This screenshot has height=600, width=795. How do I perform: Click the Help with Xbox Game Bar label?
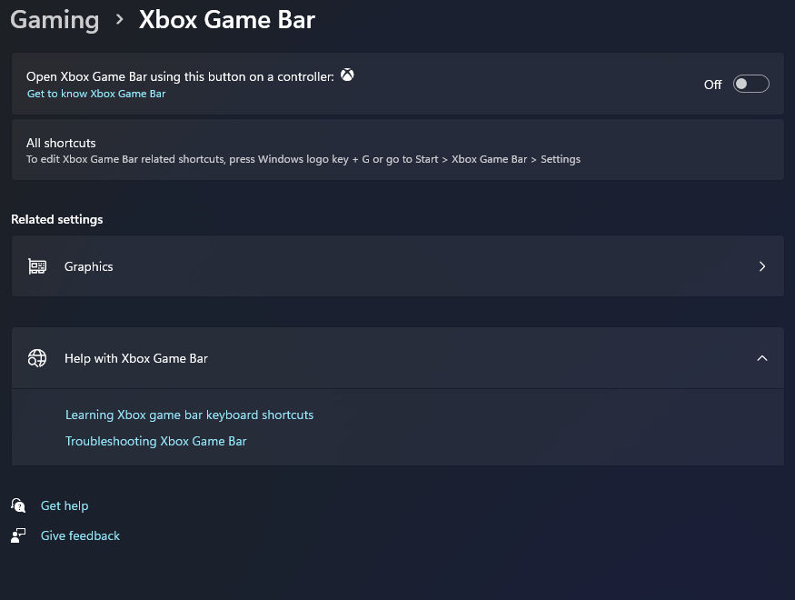point(136,358)
